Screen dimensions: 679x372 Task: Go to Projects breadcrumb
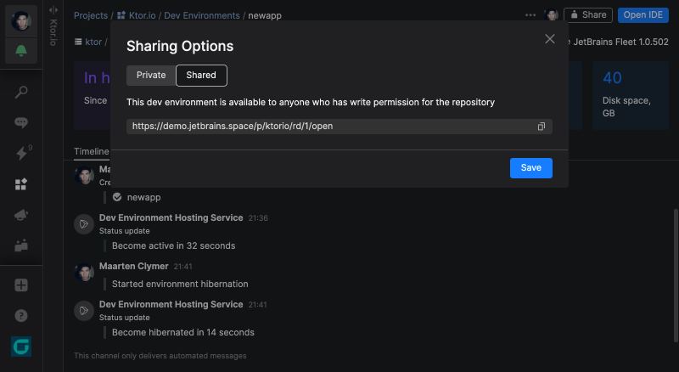(x=91, y=15)
